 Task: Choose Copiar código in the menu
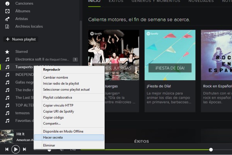tap(69, 118)
